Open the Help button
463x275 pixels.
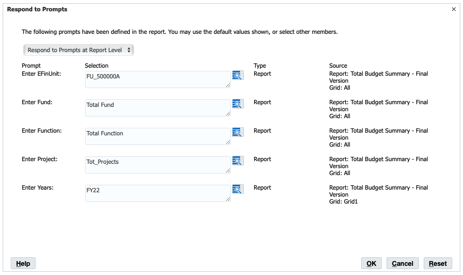23,264
